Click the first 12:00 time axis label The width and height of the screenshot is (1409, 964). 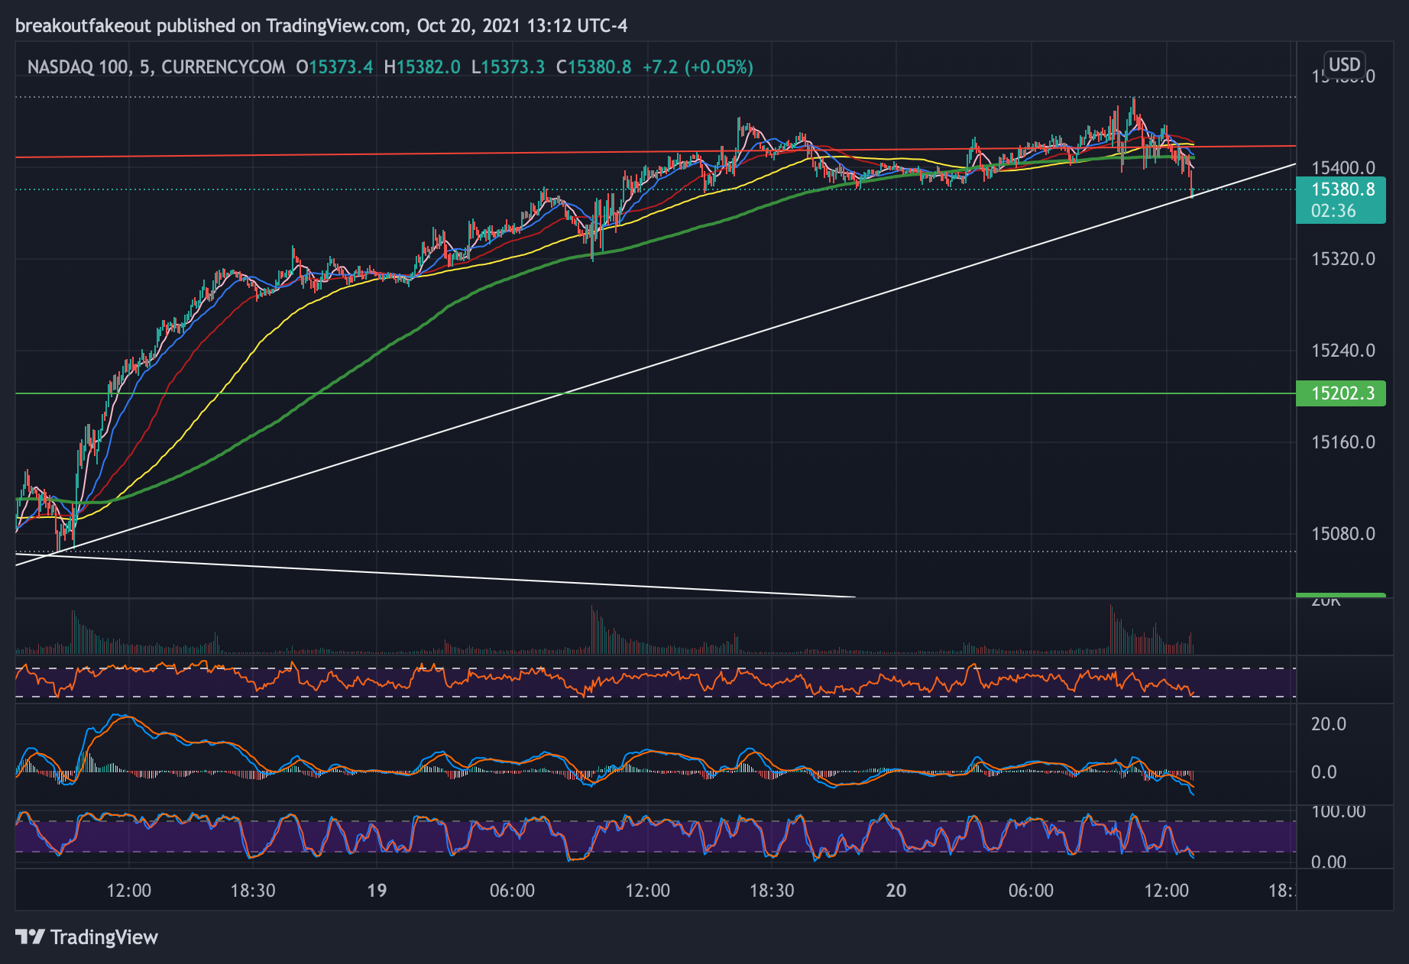(129, 891)
